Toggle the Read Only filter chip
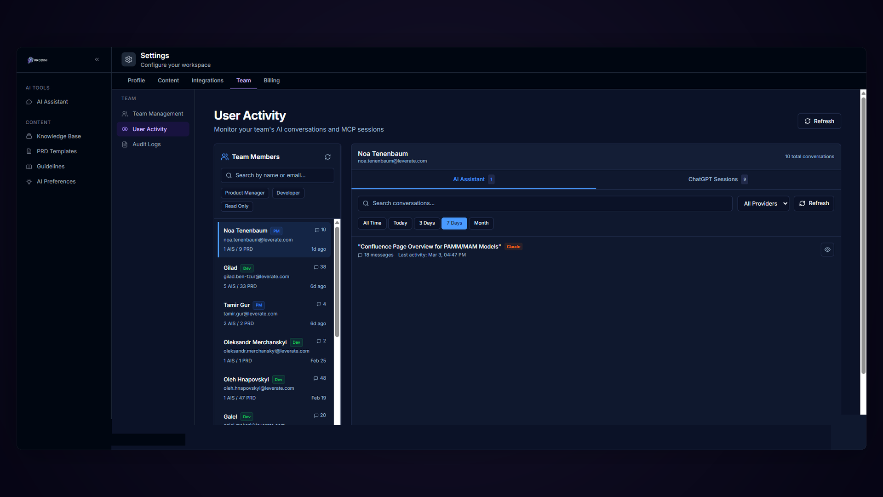This screenshot has height=497, width=883. tap(236, 206)
